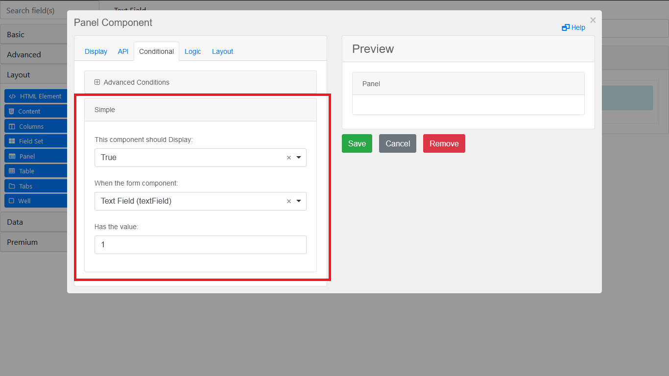Viewport: 669px width, 376px height.
Task: Open the 'This component should Display' dropdown
Action: (299, 158)
